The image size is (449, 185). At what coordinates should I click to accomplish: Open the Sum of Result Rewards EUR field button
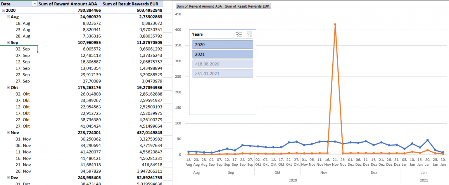[x=247, y=6]
